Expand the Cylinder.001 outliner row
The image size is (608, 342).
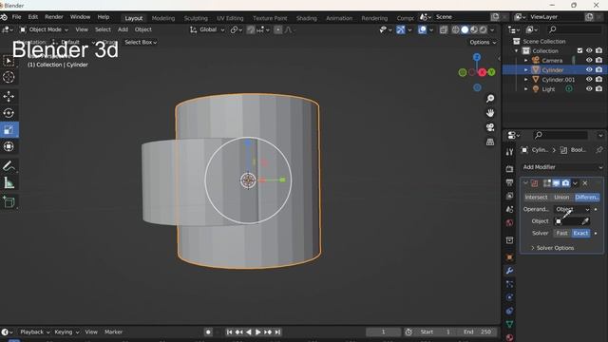(525, 80)
